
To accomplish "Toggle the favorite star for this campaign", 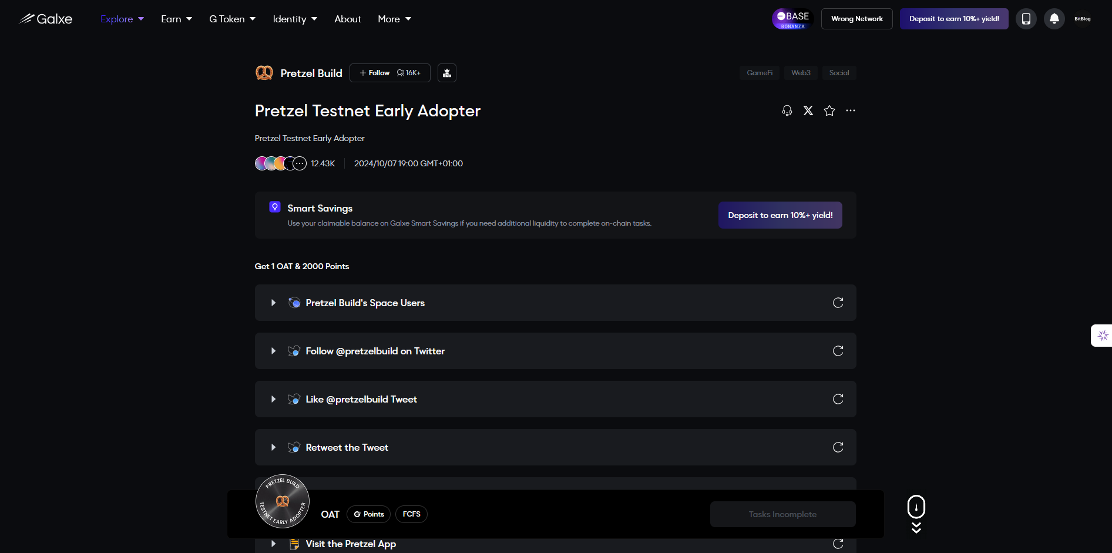I will pos(829,110).
